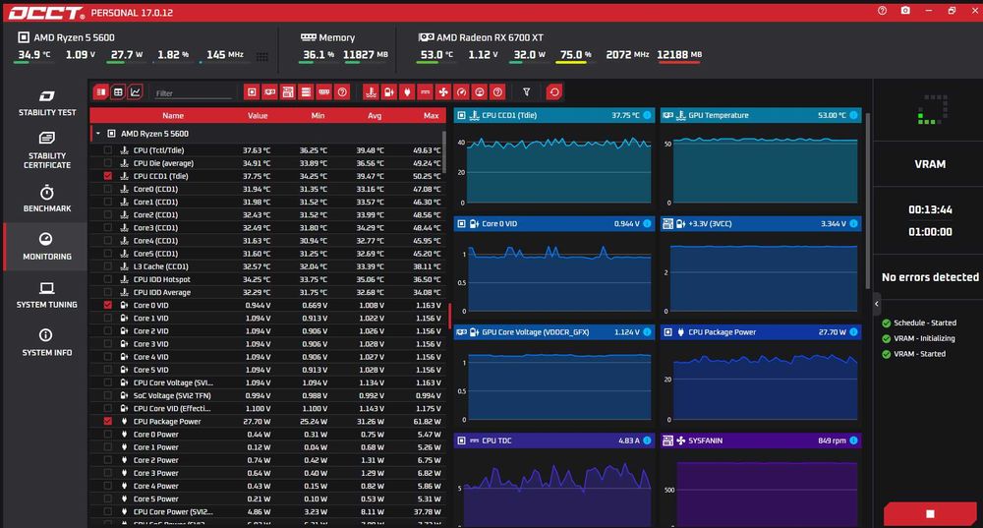Click the sensor table vertical scrollbar
The image size is (983, 528).
(x=444, y=152)
